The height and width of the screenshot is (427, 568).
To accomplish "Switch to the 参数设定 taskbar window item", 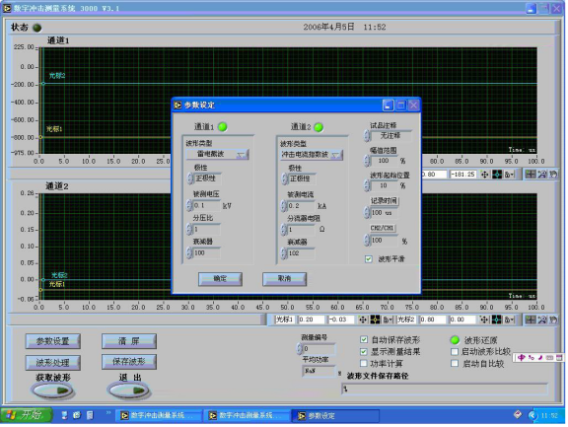I will coord(335,416).
